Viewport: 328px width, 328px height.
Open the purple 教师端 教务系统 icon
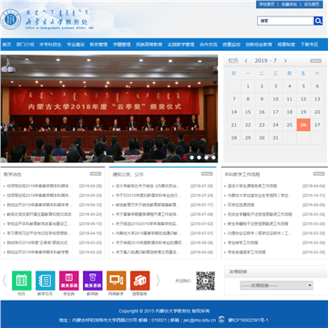pos(93,281)
